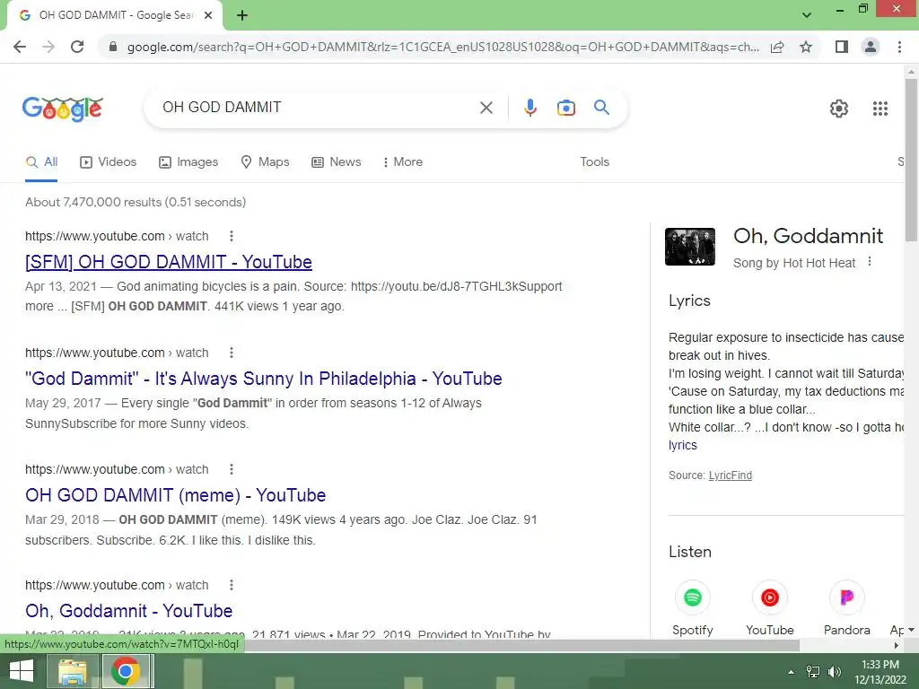Open a new browser tab
919x689 pixels.
point(242,16)
